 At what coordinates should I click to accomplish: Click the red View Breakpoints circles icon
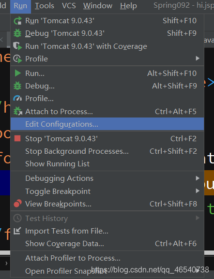click(x=17, y=204)
